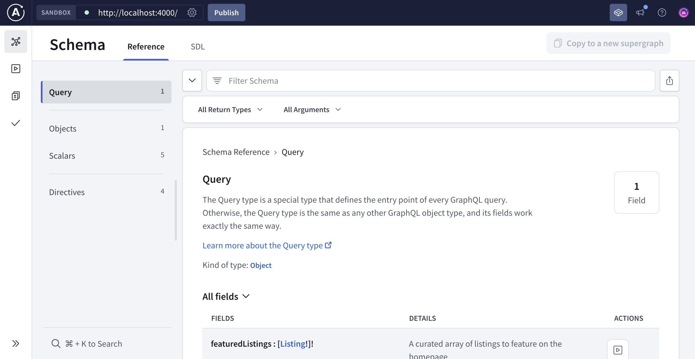This screenshot has width=695, height=359.
Task: Click the Apollo account avatar
Action: (x=683, y=12)
